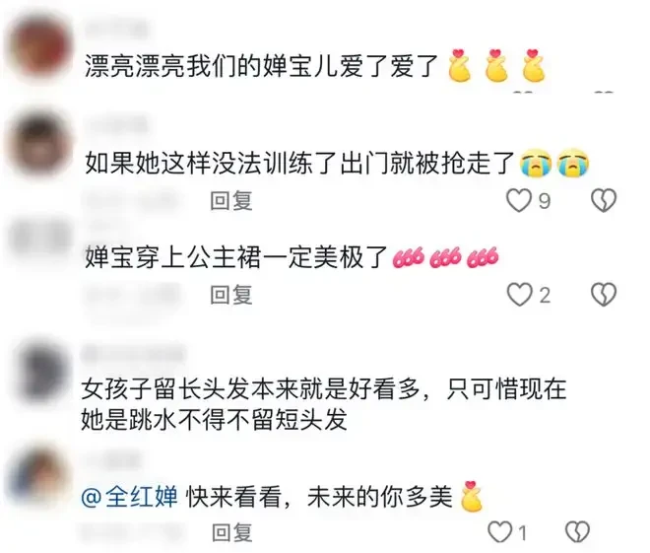Open blurred username above first comment

117,30
